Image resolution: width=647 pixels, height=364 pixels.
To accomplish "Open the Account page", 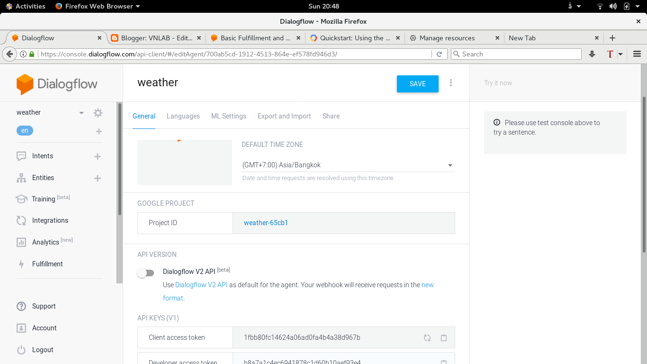I will [x=45, y=328].
